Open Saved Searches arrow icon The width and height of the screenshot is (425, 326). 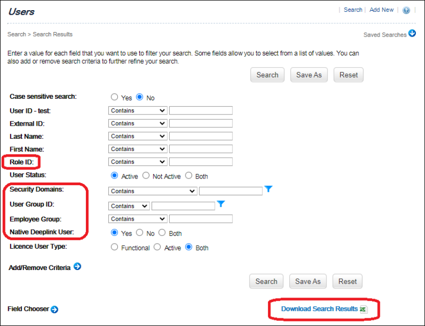412,34
